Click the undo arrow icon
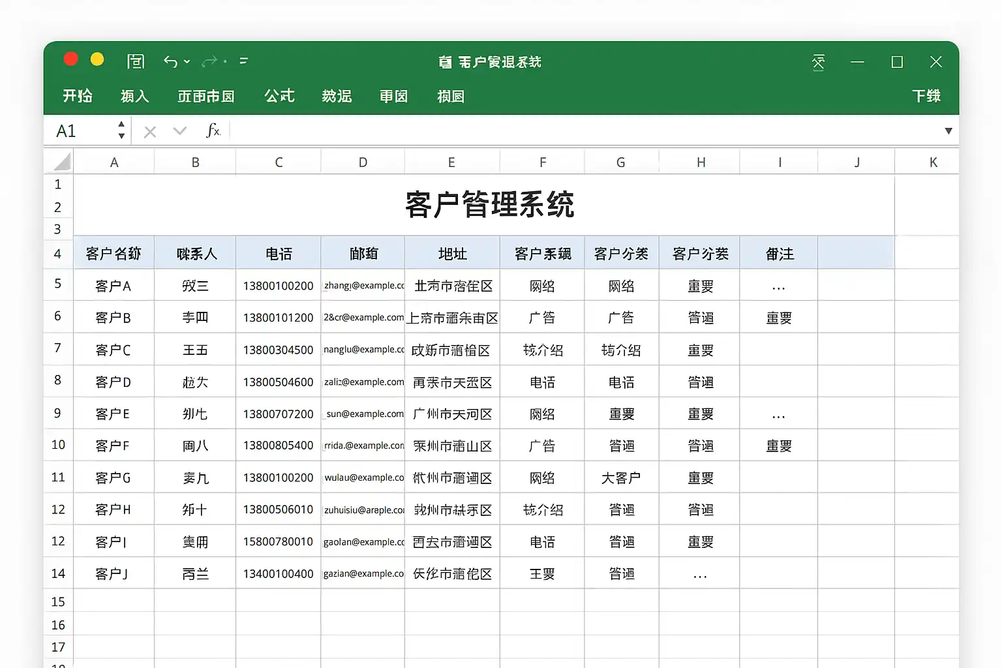1002x668 pixels. [x=170, y=61]
